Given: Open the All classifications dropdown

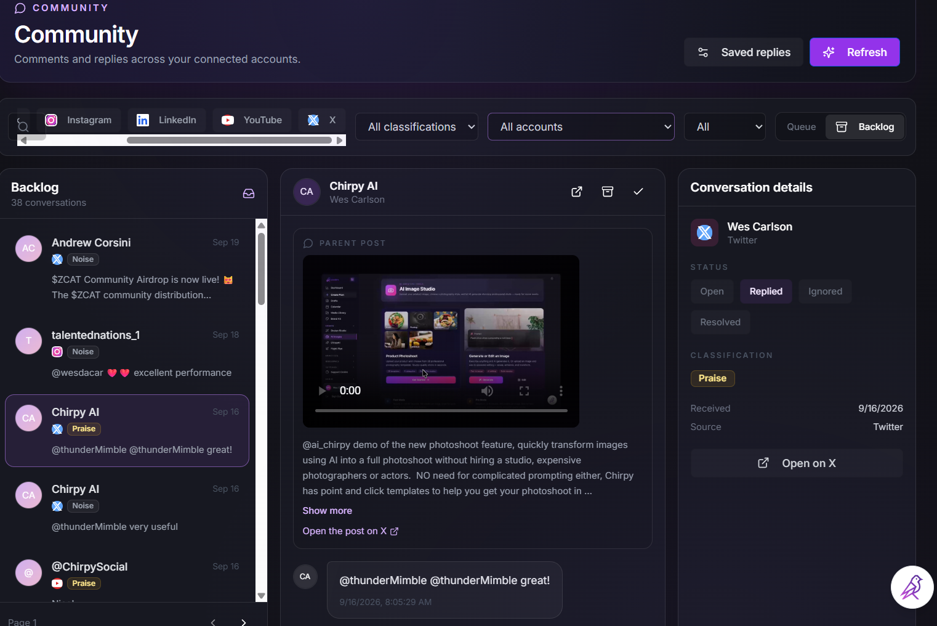Looking at the screenshot, I should pos(417,127).
